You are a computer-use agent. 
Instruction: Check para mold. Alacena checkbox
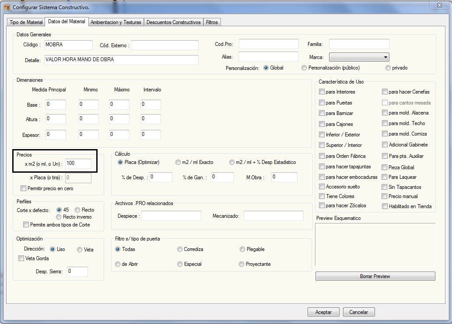pos(385,113)
